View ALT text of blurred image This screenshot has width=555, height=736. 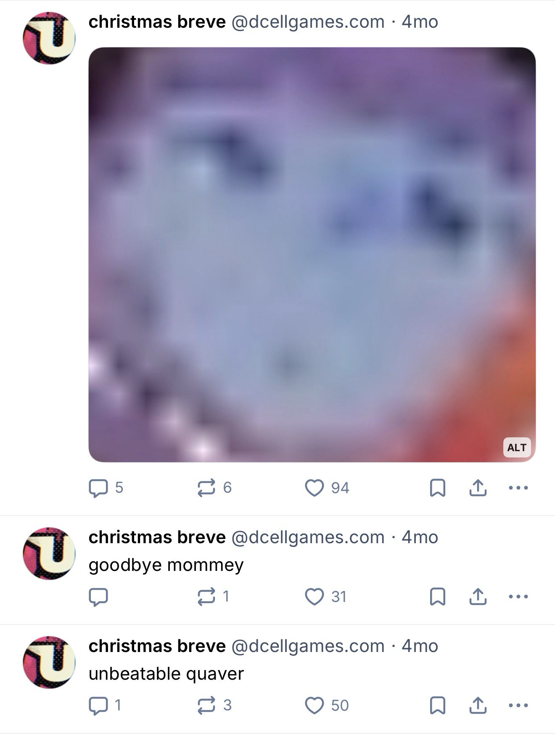pyautogui.click(x=517, y=447)
